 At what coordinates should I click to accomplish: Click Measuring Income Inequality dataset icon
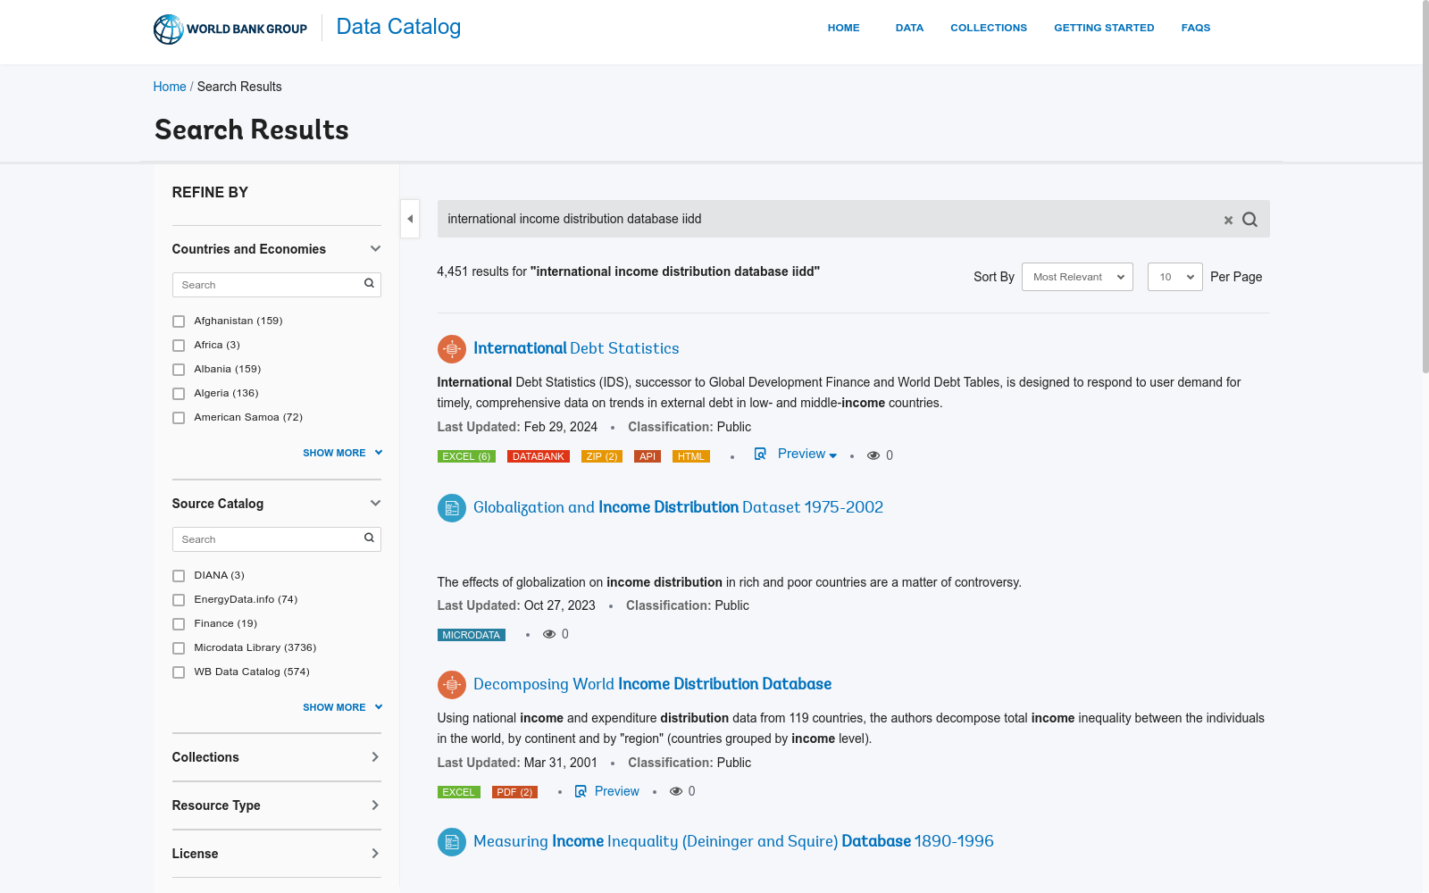click(x=452, y=842)
